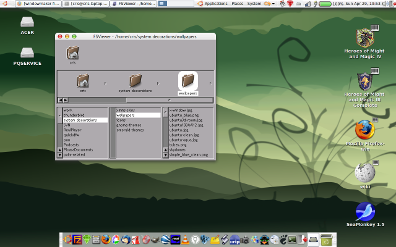Image resolution: width=396 pixels, height=247 pixels.
Task: Click the path scroller right arrow in FSViewer
Action: coord(66,100)
